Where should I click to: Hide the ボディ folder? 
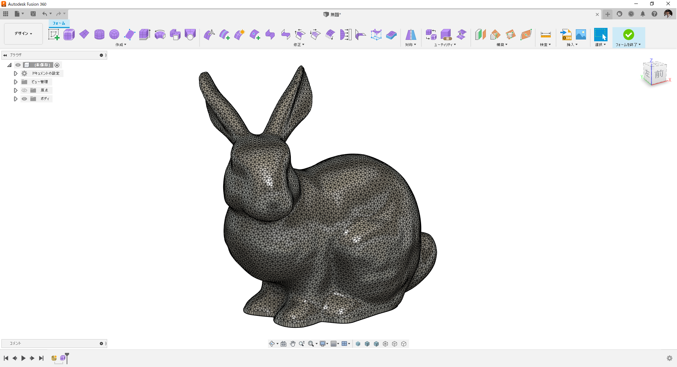[24, 99]
